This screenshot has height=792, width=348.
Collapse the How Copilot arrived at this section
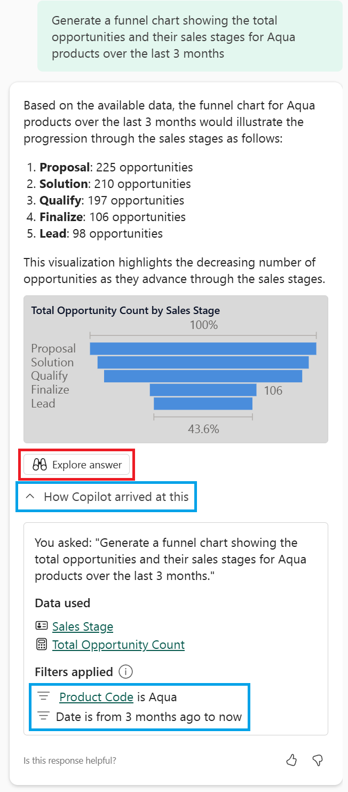(x=30, y=497)
